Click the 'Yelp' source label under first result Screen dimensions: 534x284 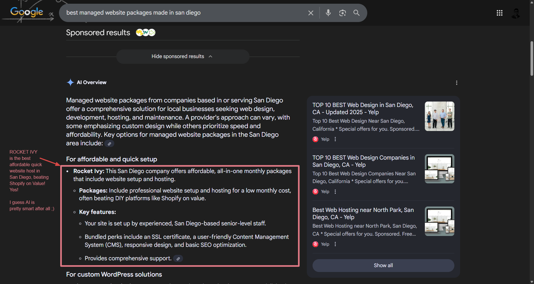[x=325, y=139]
